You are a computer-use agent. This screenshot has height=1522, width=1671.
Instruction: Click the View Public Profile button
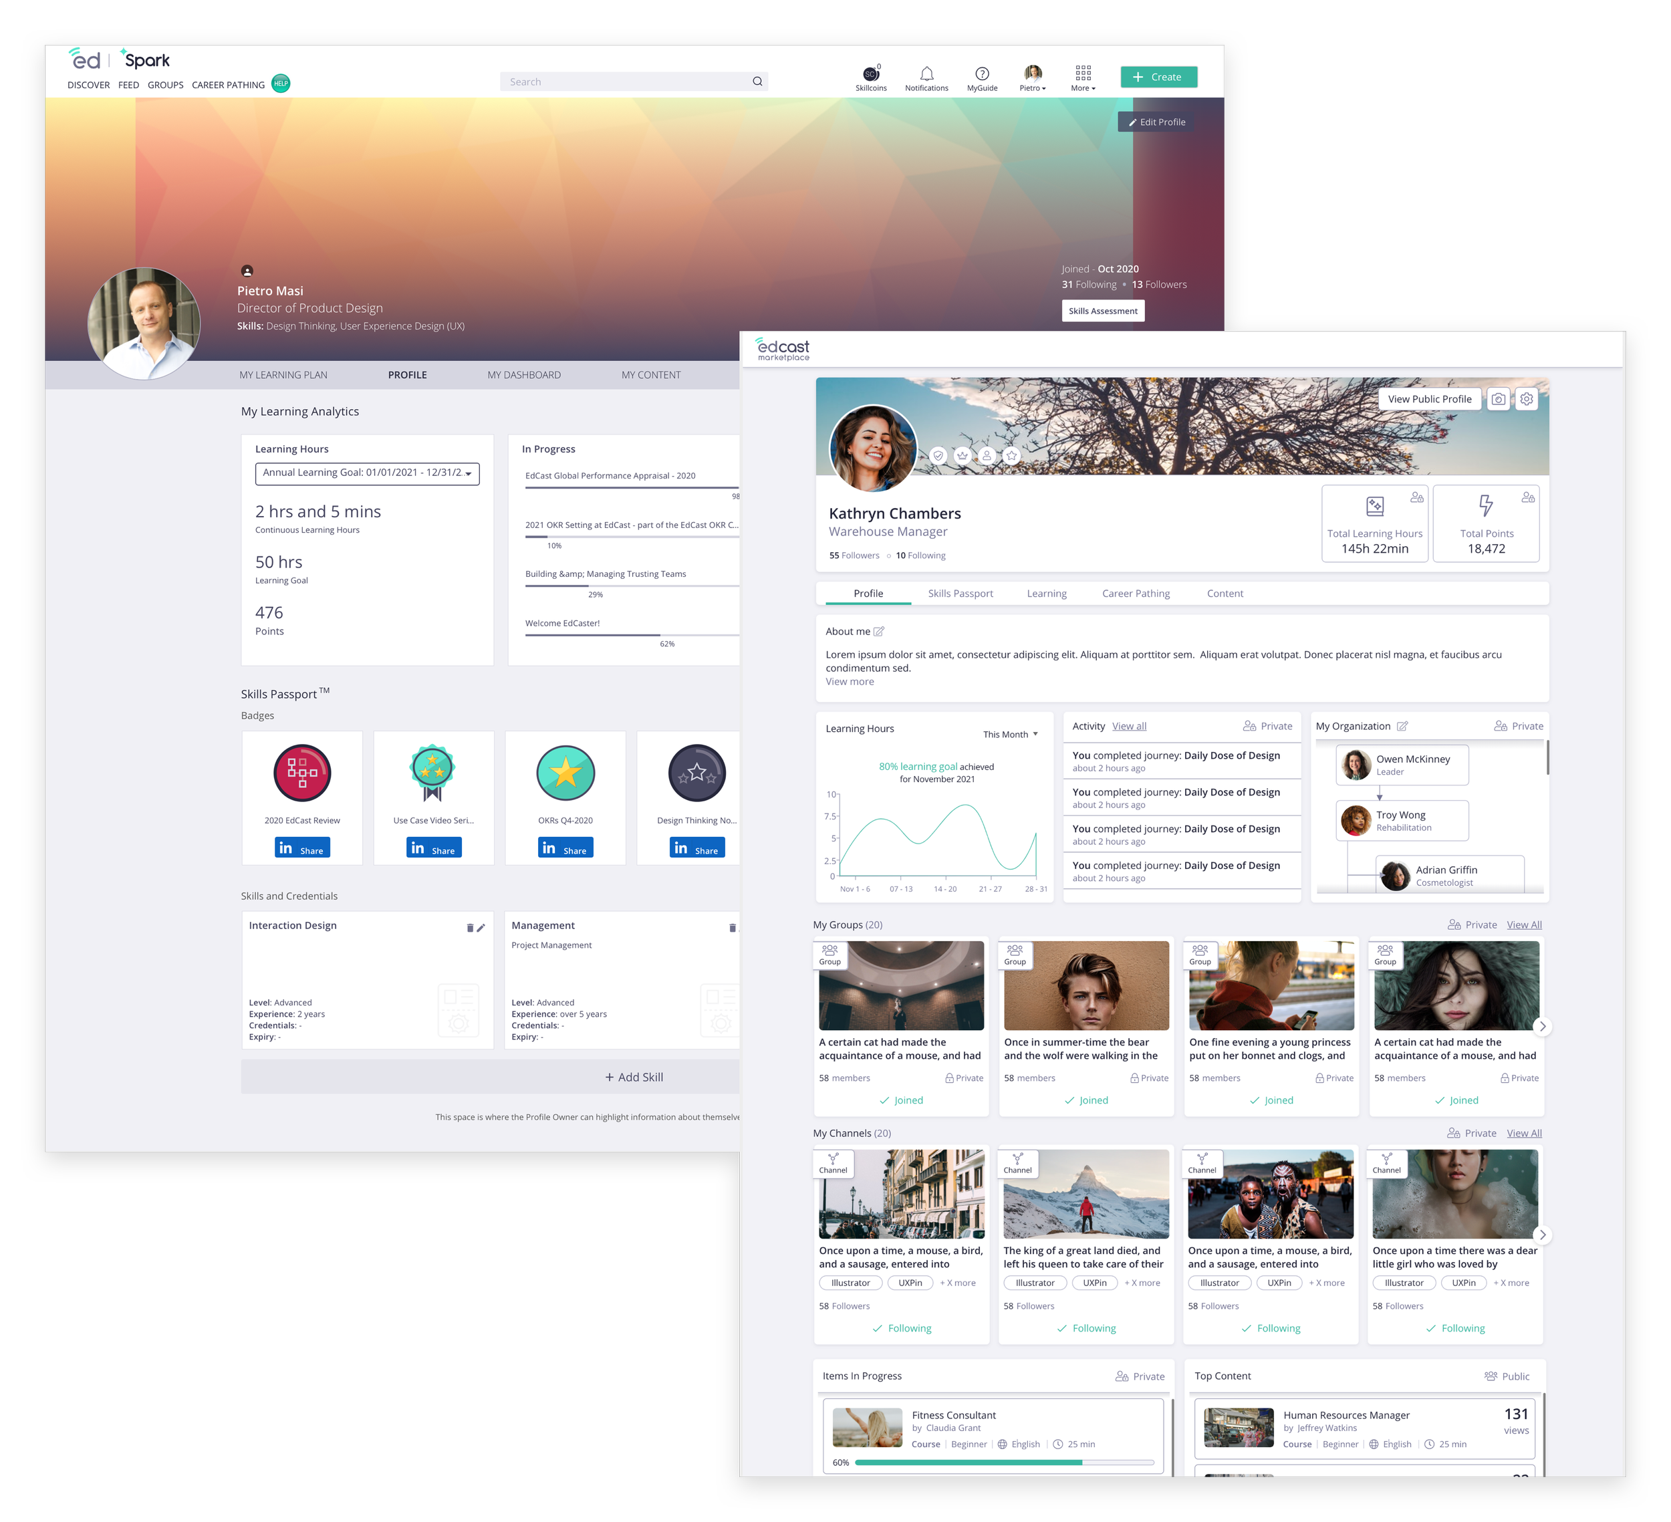pyautogui.click(x=1429, y=400)
